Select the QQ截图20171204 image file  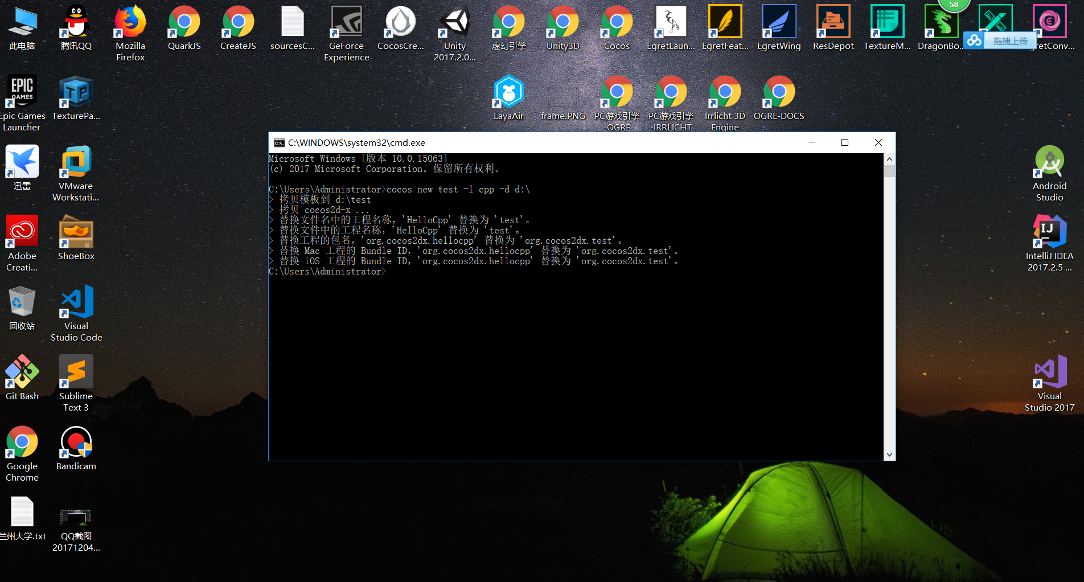pyautogui.click(x=76, y=530)
